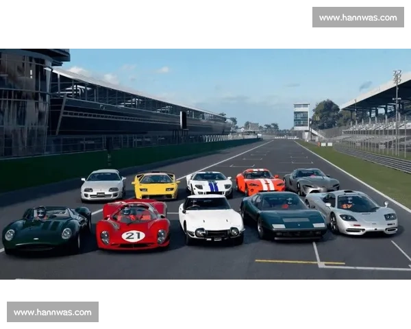Click the control tower in the distance
The image size is (411, 329).
[301, 117]
